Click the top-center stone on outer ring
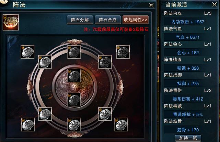Viewport: 220px width, 142px height. coord(74,52)
